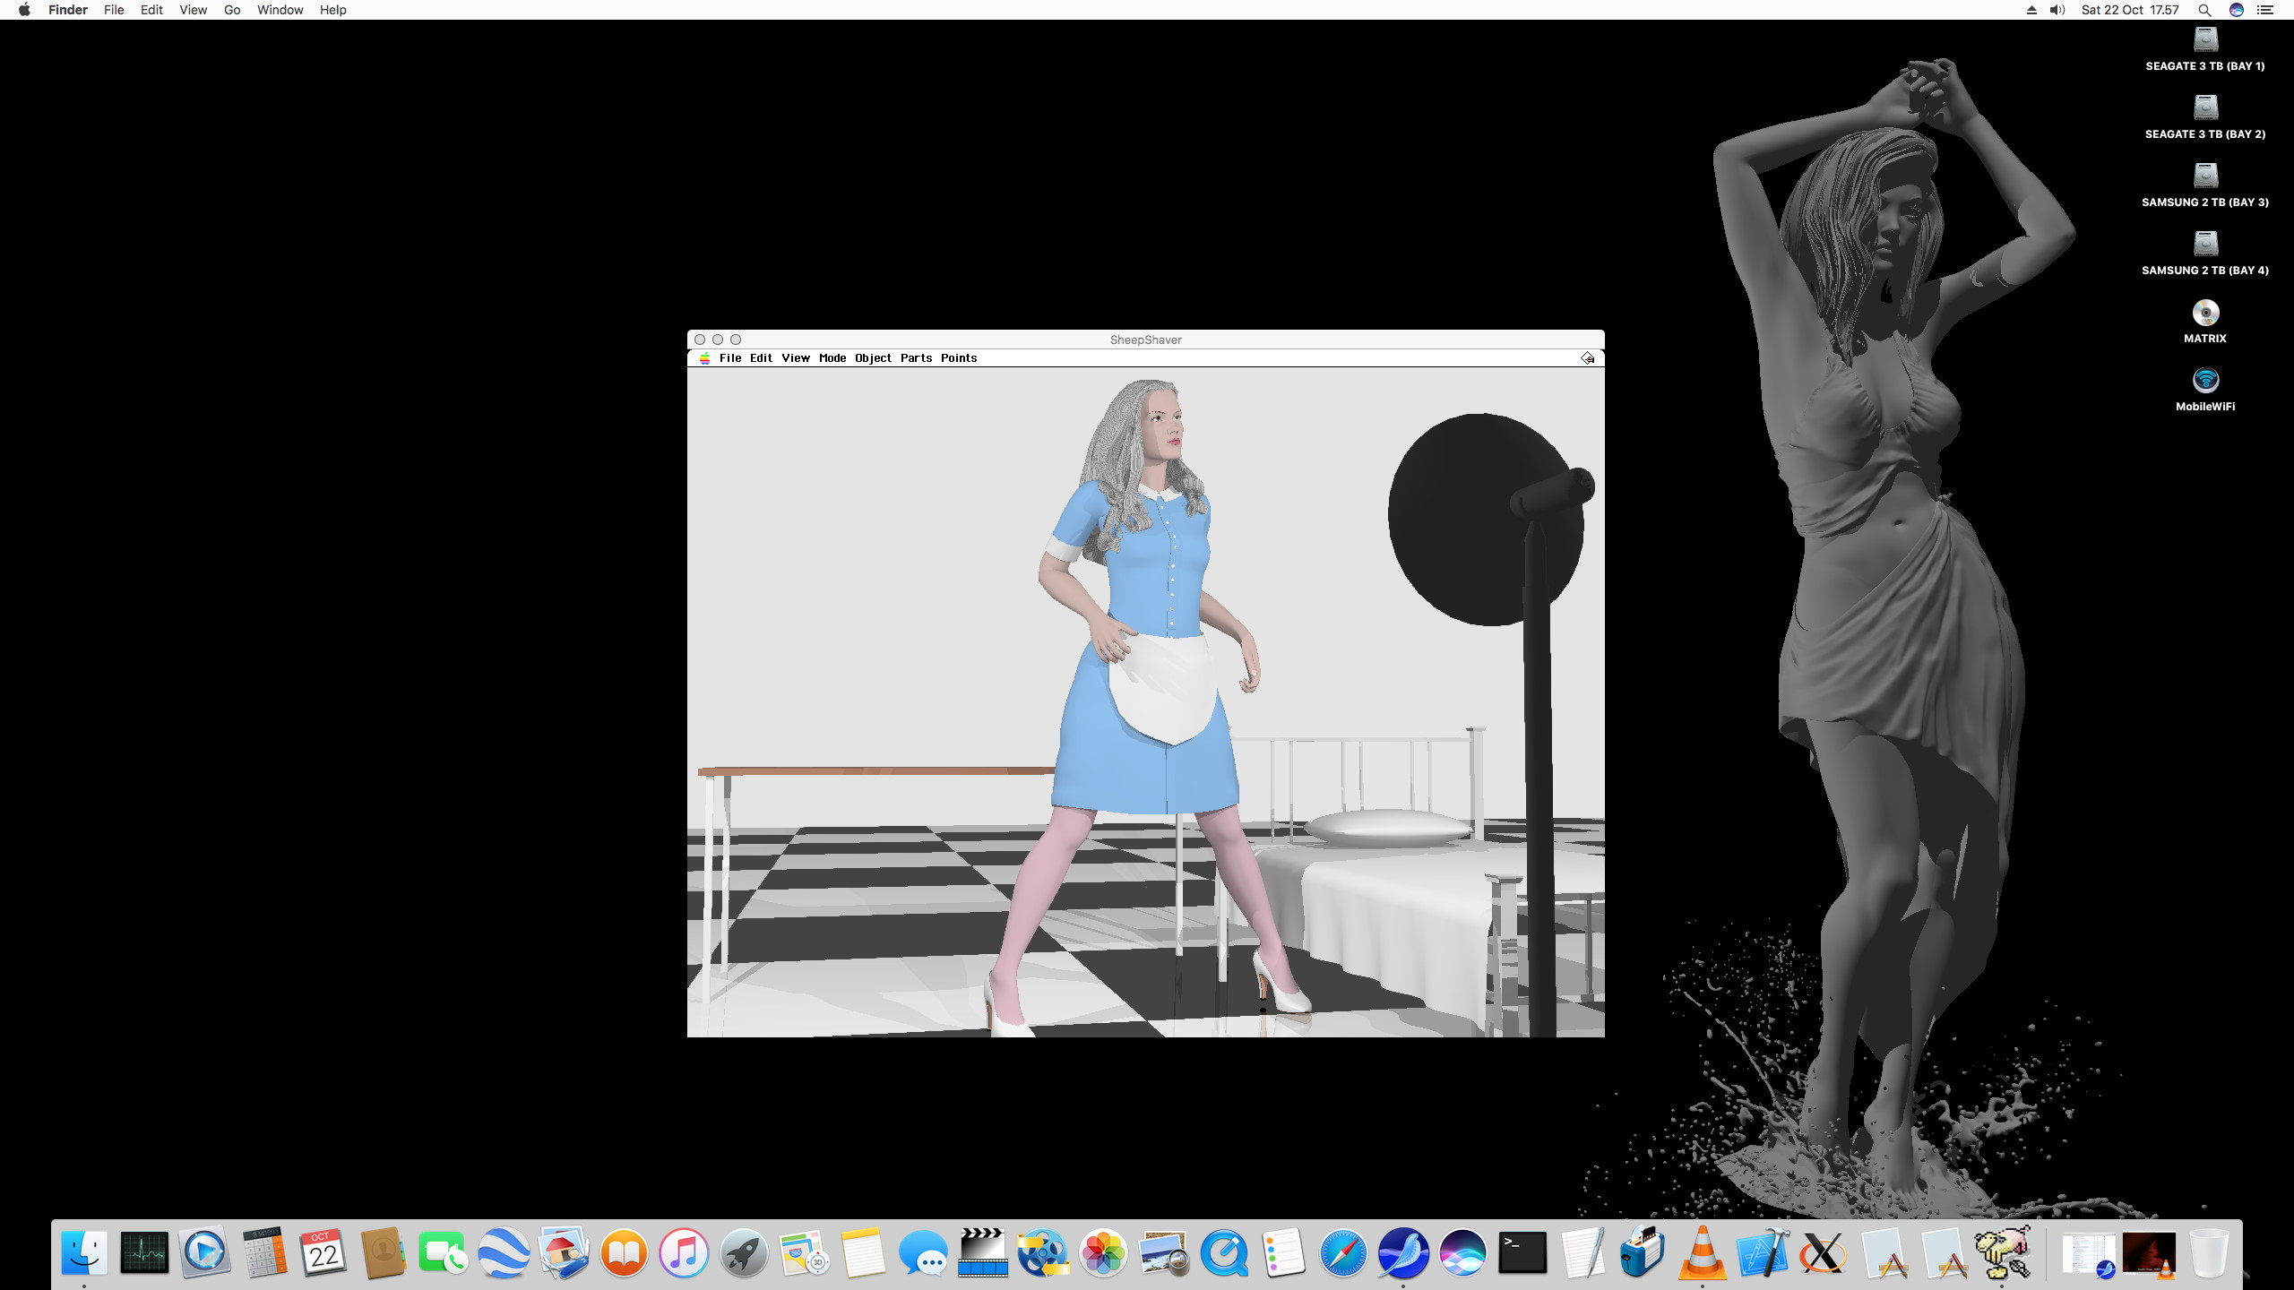Open Launchpad rocket icon
Screen dimensions: 2294x1290
point(744,1252)
